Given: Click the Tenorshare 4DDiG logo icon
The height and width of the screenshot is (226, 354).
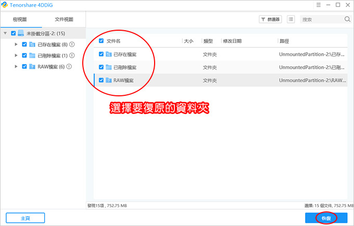Looking at the screenshot, I should tap(5, 5).
